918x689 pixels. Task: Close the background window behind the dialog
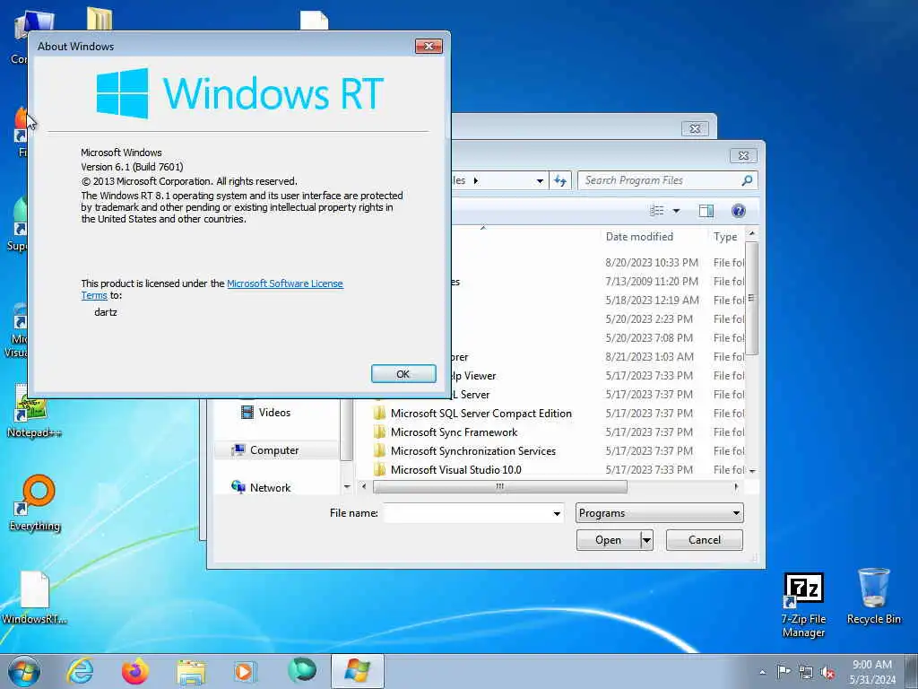(695, 128)
